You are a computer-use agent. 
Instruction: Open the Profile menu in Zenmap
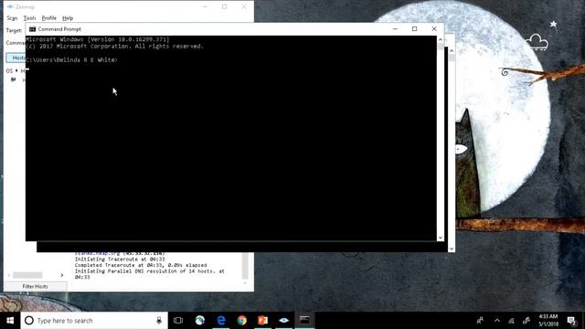pos(48,18)
